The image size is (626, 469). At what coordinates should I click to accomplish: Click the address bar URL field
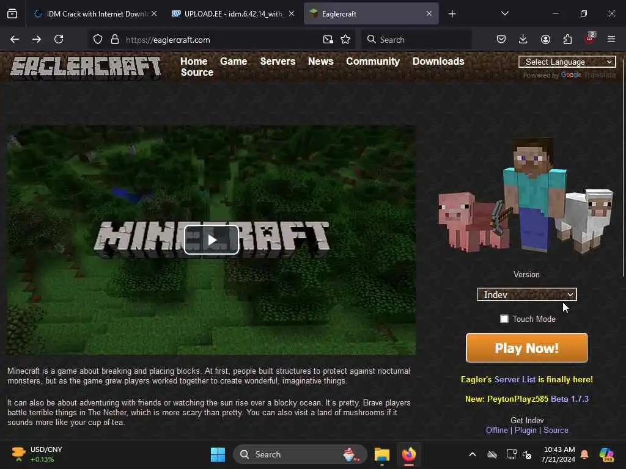221,40
